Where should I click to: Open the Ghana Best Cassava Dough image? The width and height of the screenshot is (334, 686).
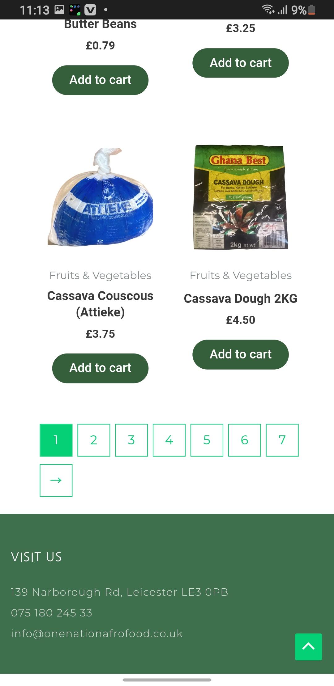[241, 197]
